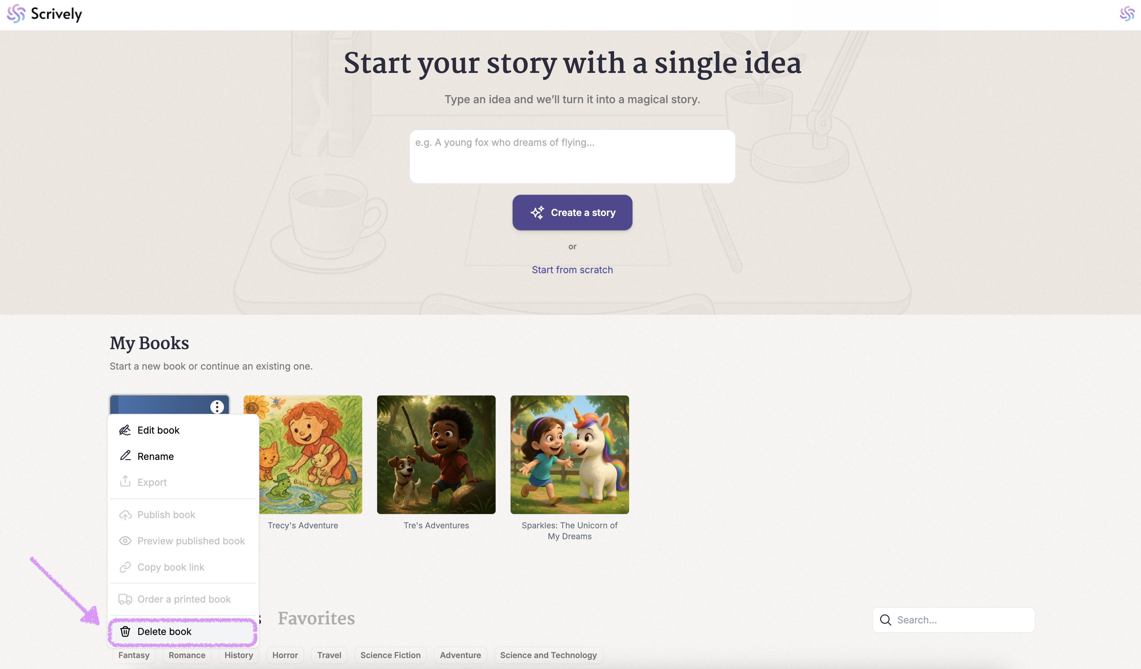This screenshot has width=1141, height=669.
Task: Click the truck icon for Order a printed book
Action: tap(125, 599)
